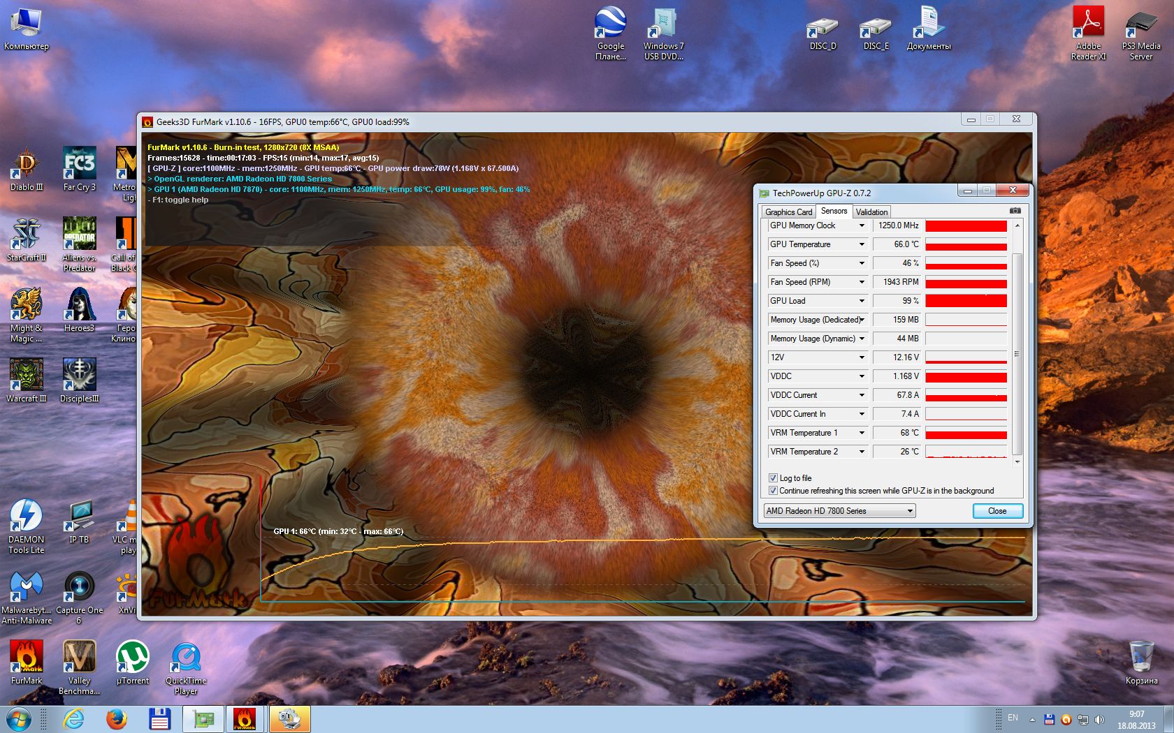Expand the GPU Memory Clock sensor dropdown
The image size is (1174, 733).
click(x=862, y=225)
